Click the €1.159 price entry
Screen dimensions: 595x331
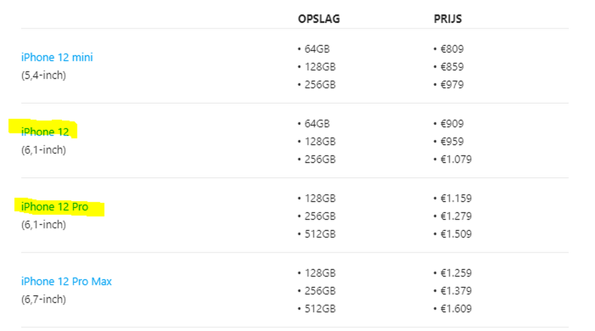pos(456,198)
